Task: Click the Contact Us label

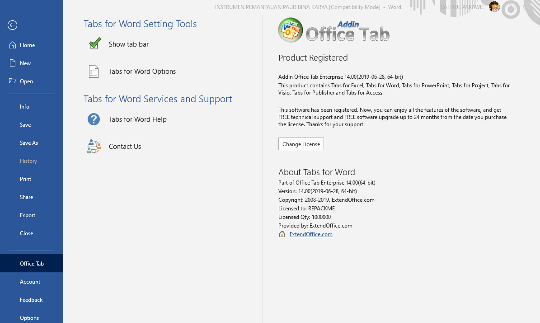Action: [125, 147]
